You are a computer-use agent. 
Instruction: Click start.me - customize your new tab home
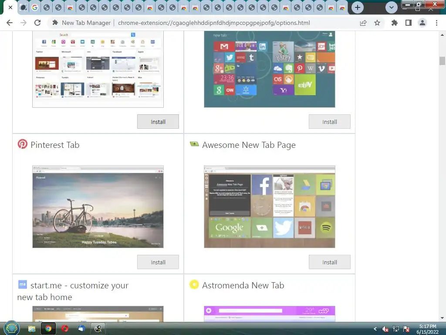73,291
